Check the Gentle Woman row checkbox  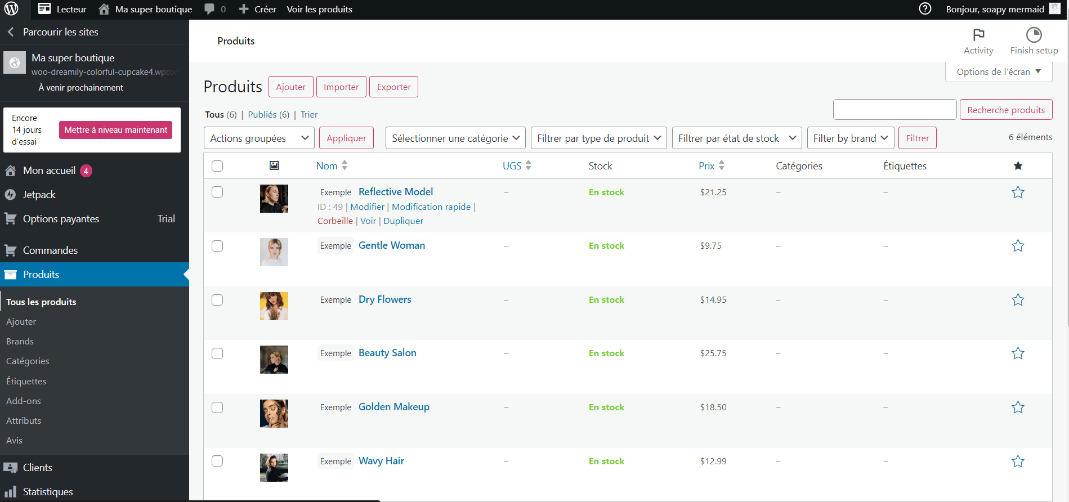click(x=217, y=246)
